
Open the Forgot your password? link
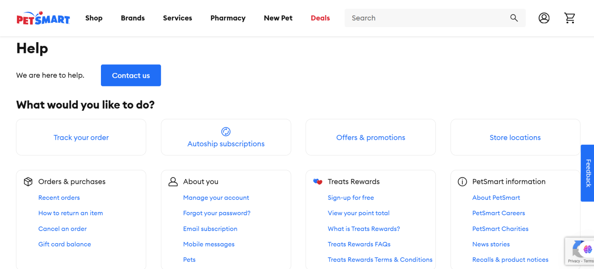(x=217, y=213)
